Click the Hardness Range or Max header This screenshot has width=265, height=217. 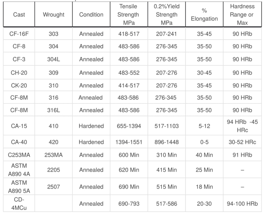coord(242,15)
